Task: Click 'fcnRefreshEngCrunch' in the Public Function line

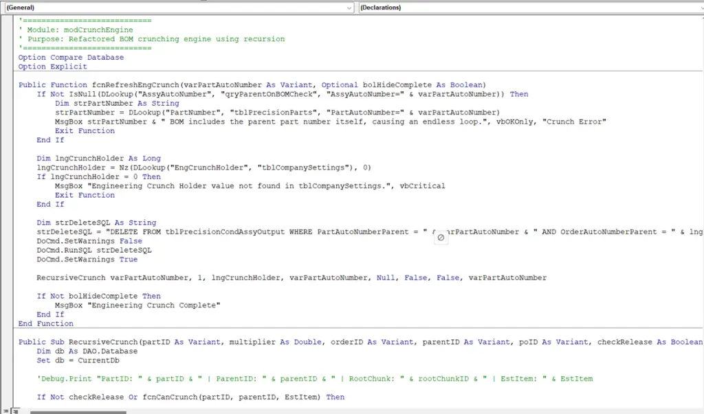Action: click(135, 84)
